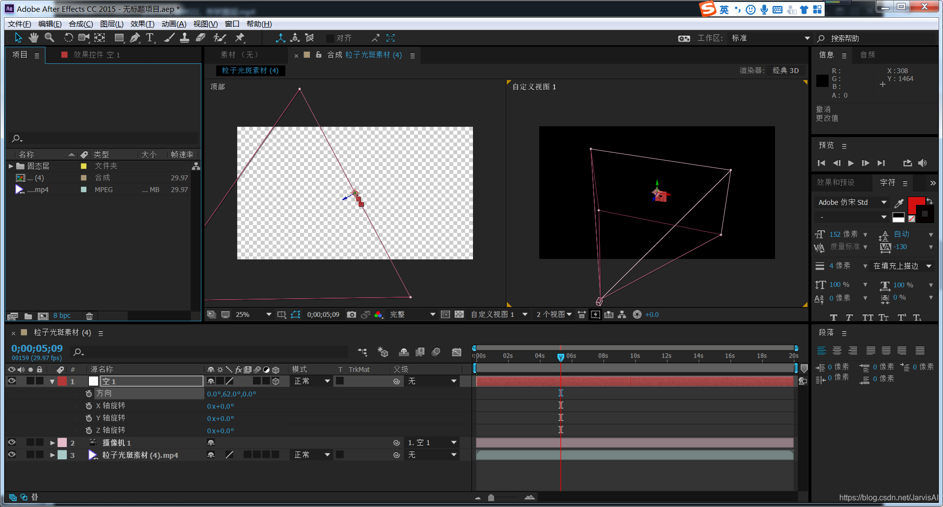Viewport: 943px width, 507px height.
Task: Open the 2 个视图 layout dropdown
Action: [554, 314]
